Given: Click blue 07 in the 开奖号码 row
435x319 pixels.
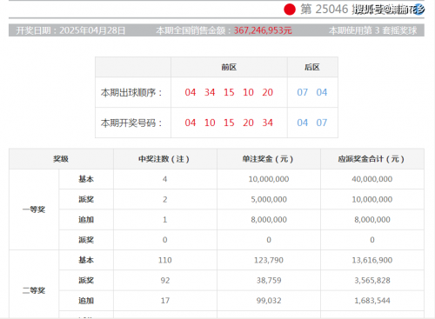Looking at the screenshot, I should [x=322, y=123].
